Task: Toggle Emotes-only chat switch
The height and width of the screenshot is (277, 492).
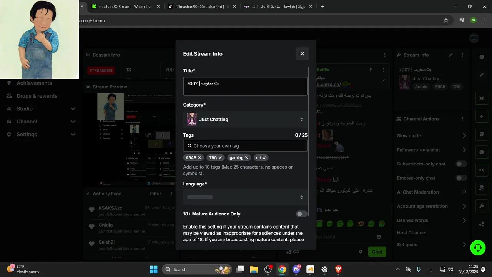Action: [x=461, y=178]
